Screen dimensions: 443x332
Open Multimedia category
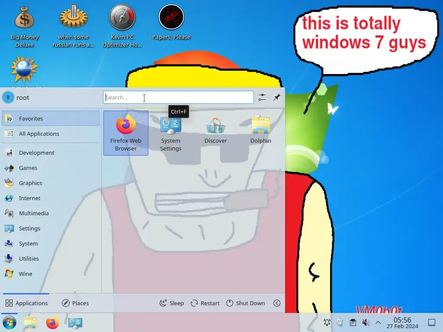pos(51,213)
